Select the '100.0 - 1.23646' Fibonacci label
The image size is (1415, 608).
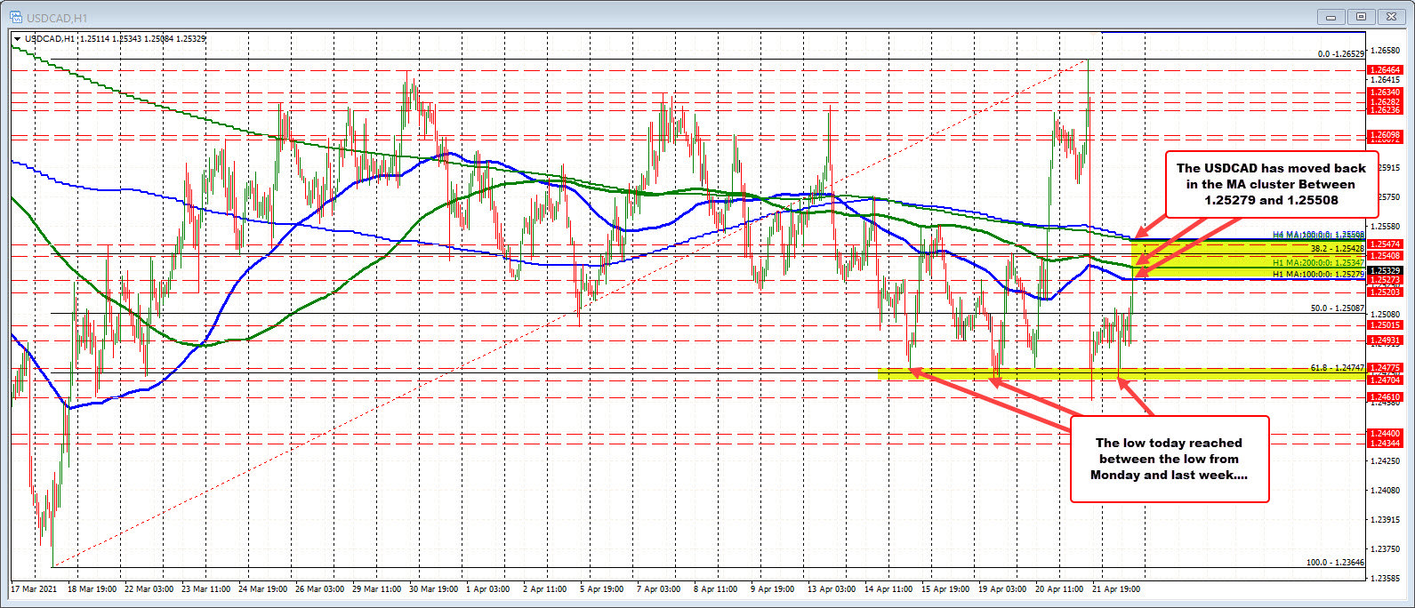tap(1337, 563)
